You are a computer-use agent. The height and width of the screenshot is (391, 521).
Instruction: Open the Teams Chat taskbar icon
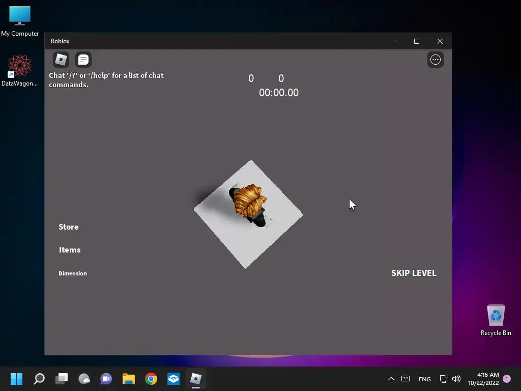106,379
